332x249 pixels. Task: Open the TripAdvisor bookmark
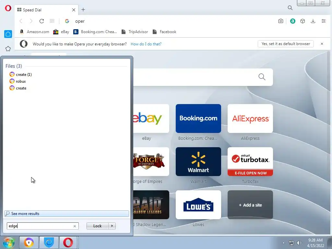click(135, 32)
